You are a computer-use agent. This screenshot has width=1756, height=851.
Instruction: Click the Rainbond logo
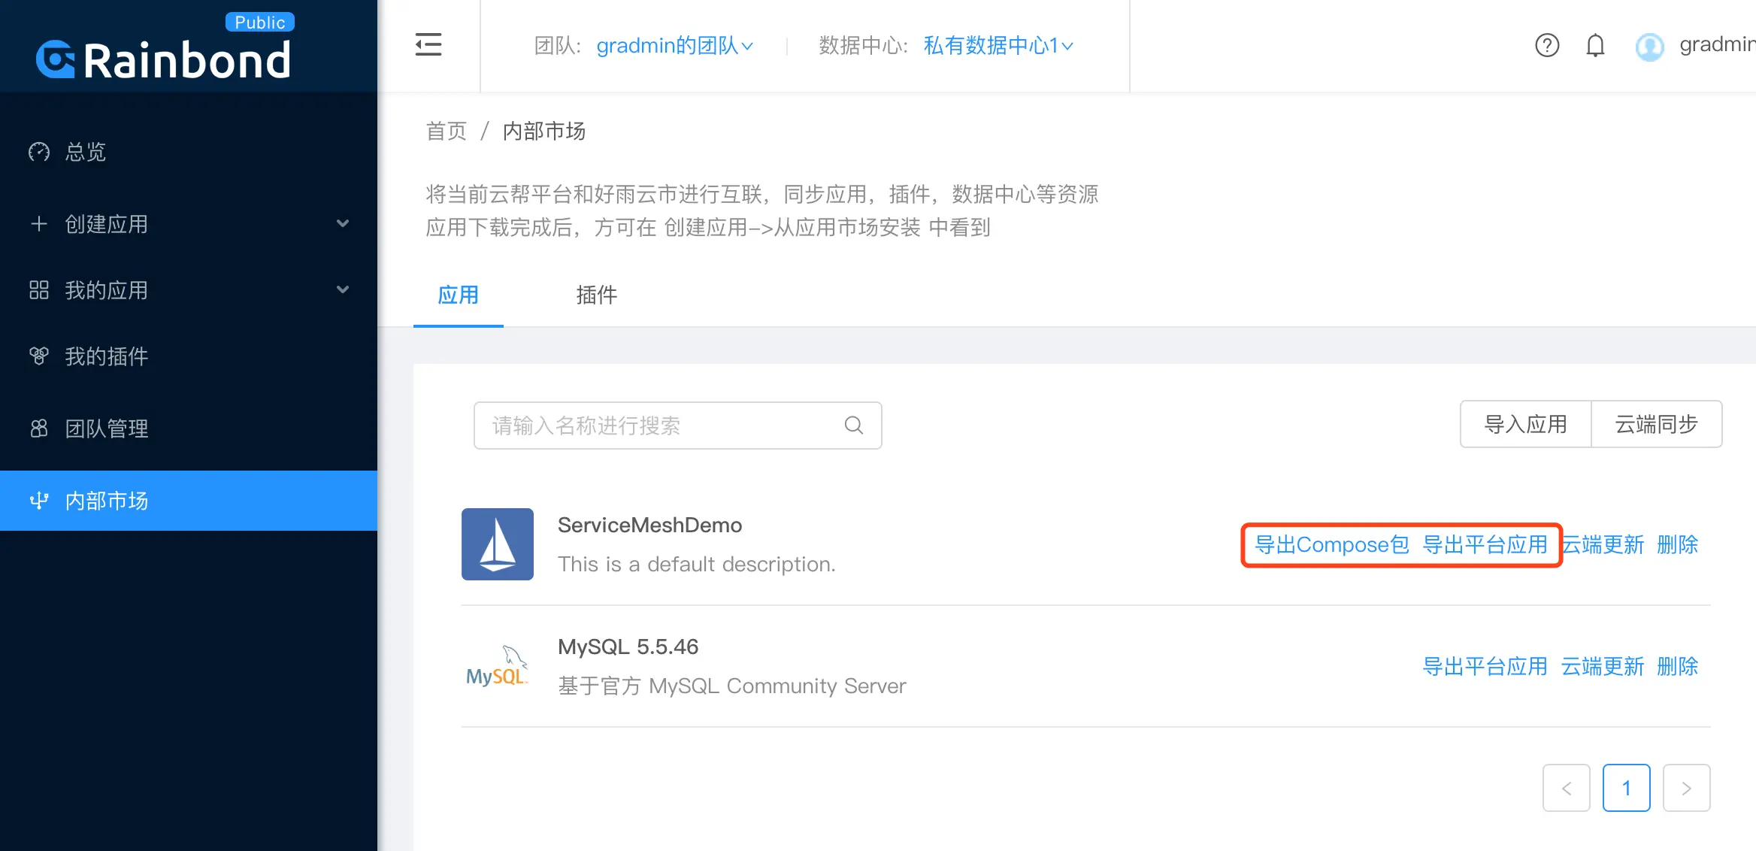164,59
